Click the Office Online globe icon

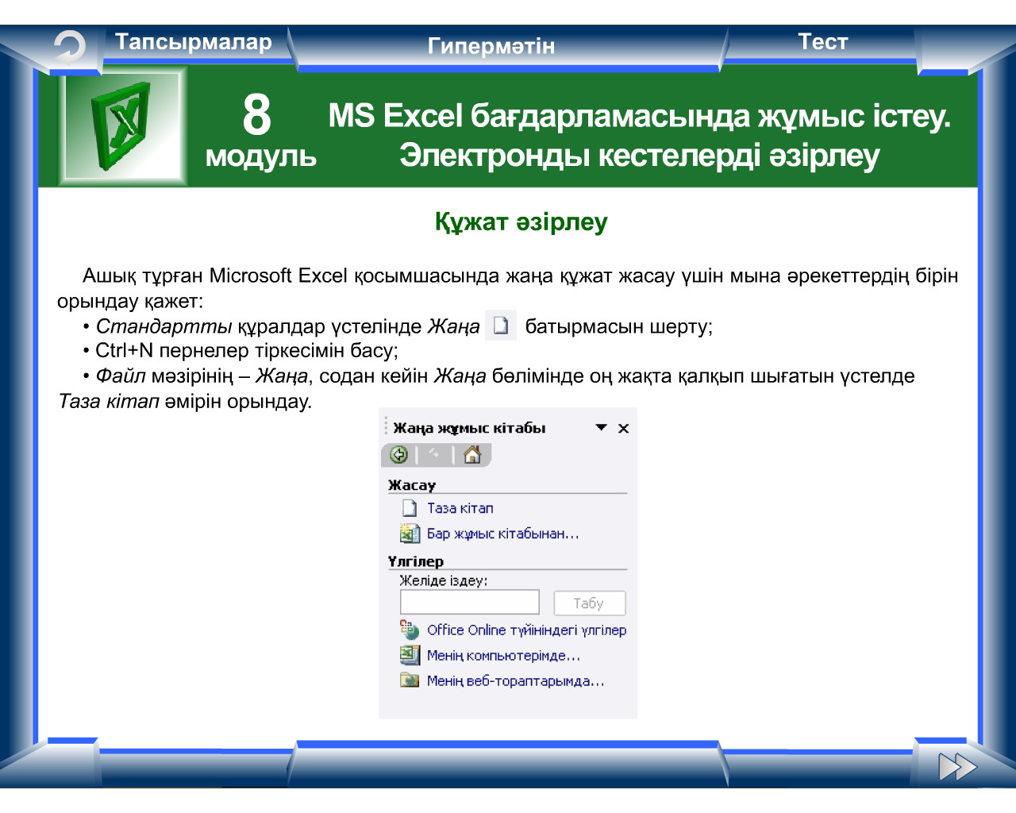[x=410, y=630]
